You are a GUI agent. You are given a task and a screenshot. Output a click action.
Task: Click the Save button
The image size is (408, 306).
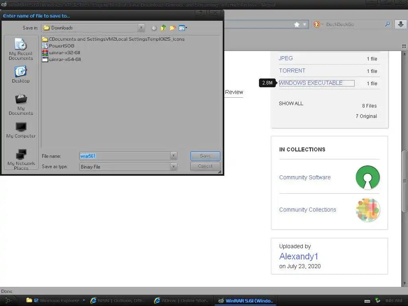pos(205,156)
